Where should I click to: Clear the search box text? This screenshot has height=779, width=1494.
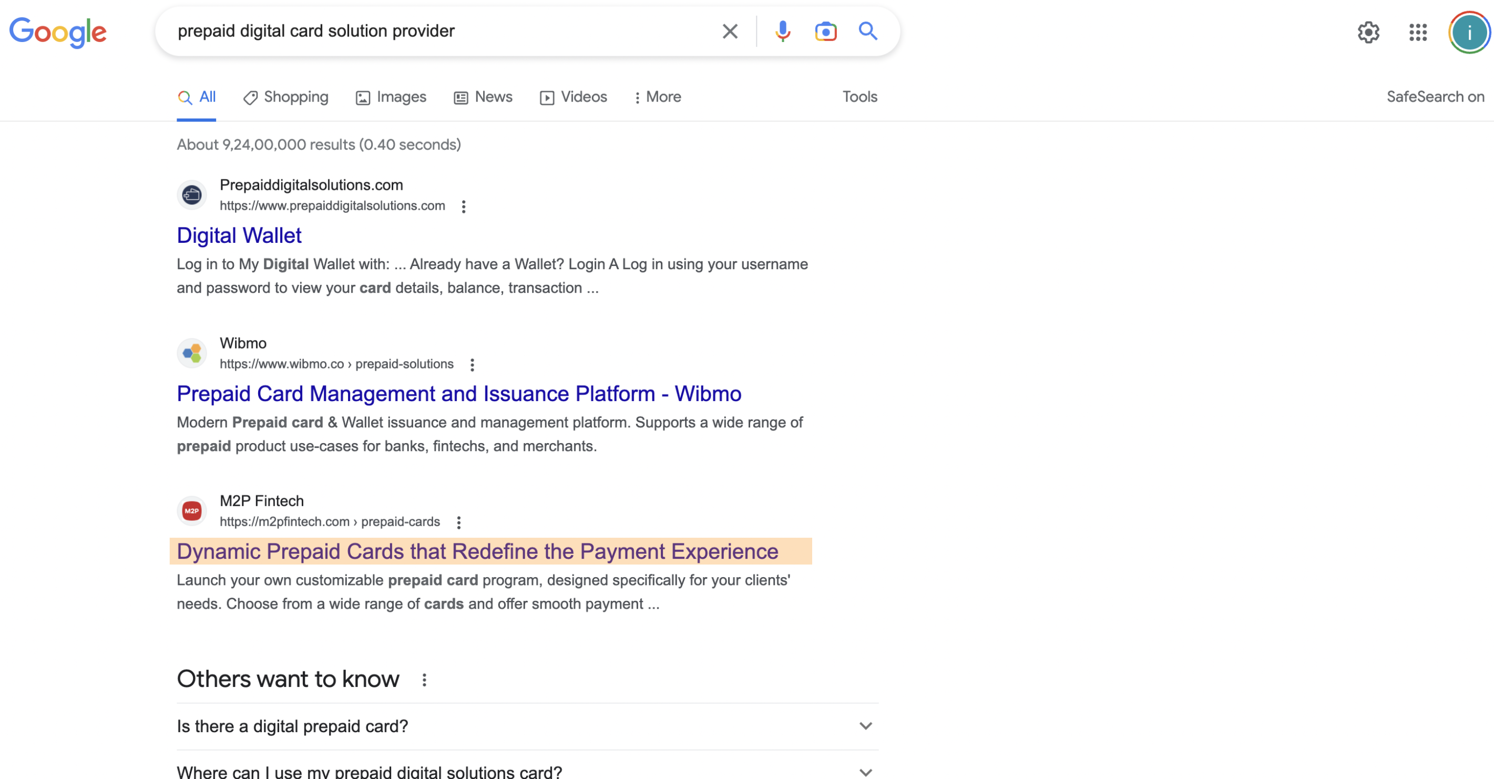click(x=730, y=32)
